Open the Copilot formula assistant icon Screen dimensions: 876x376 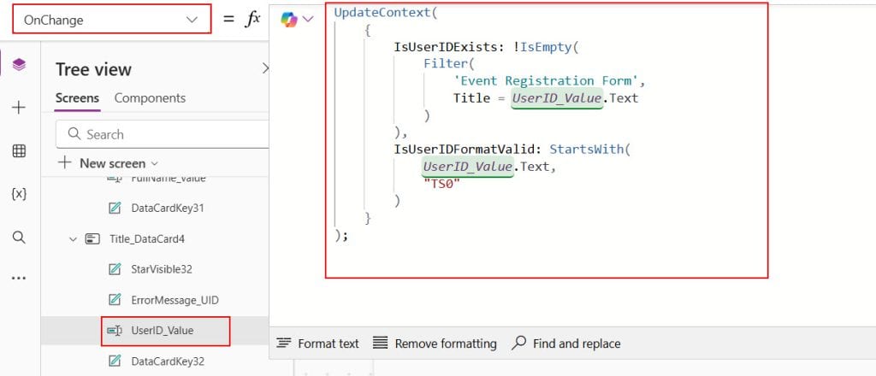coord(289,20)
